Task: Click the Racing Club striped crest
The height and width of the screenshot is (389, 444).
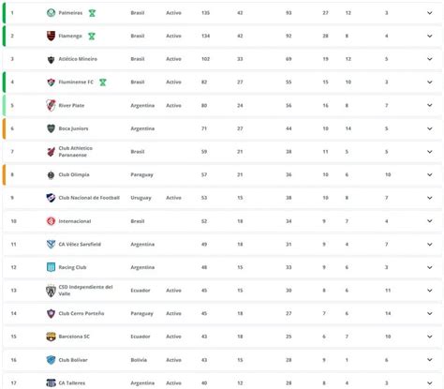Action: point(51,267)
